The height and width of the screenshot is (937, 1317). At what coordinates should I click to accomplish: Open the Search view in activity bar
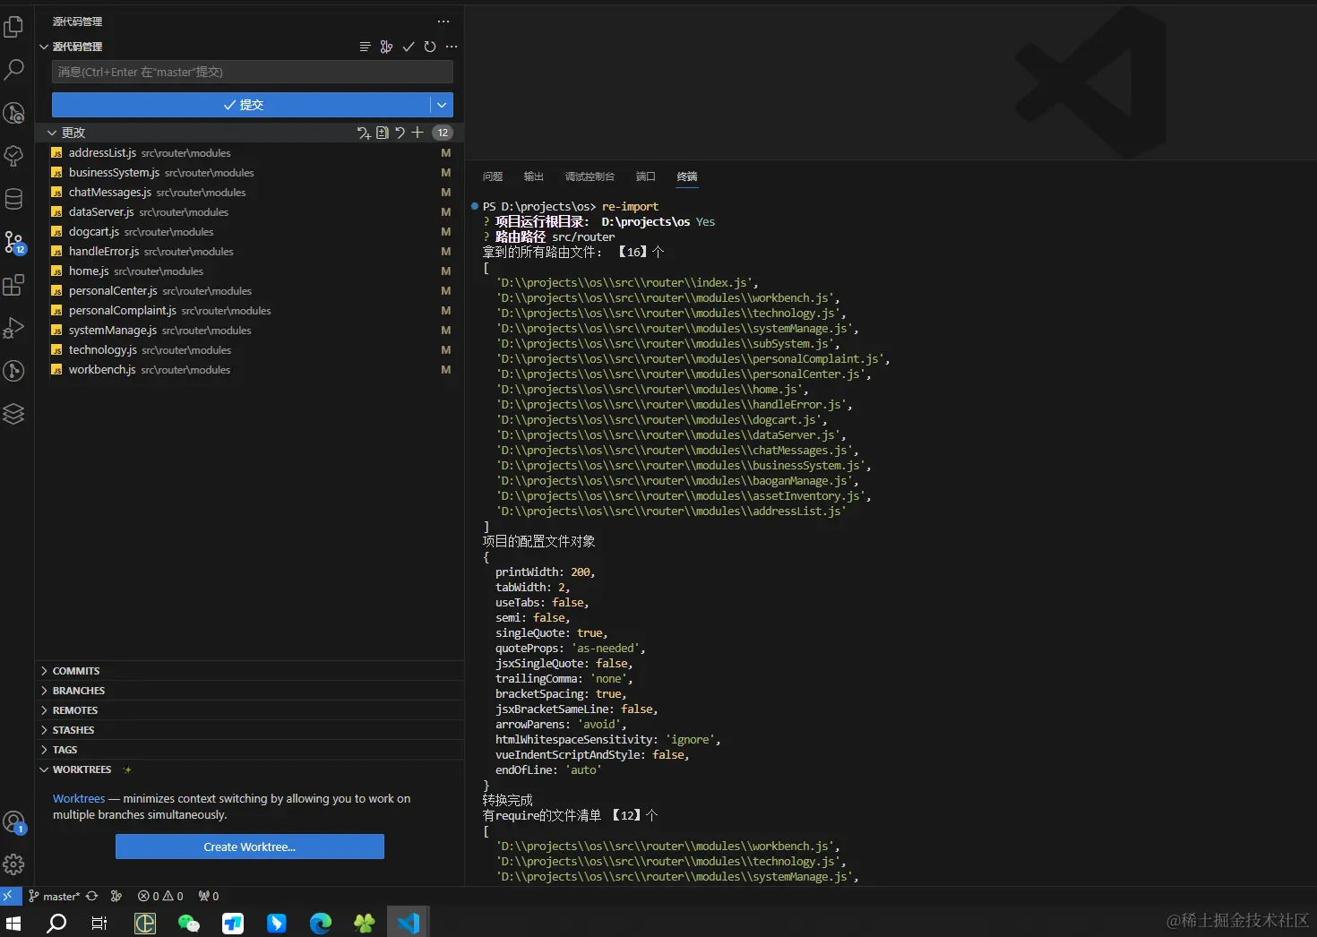point(14,70)
